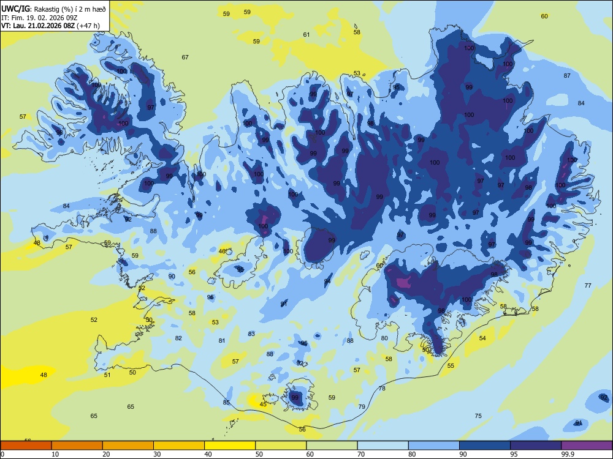Click the humidity value '85' on the map
Image resolution: width=613 pixels, height=459 pixels.
click(226, 403)
